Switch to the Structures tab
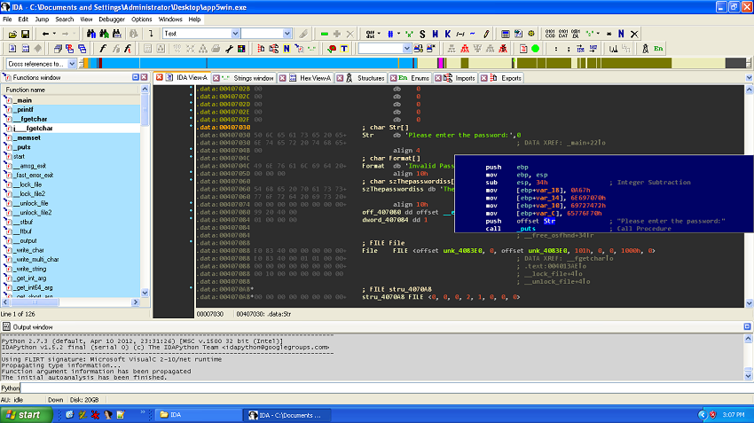 pos(371,78)
